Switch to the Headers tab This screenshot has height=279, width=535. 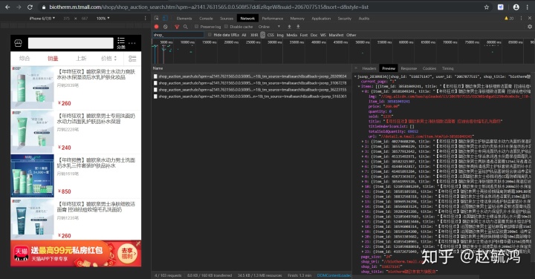tap(369, 68)
